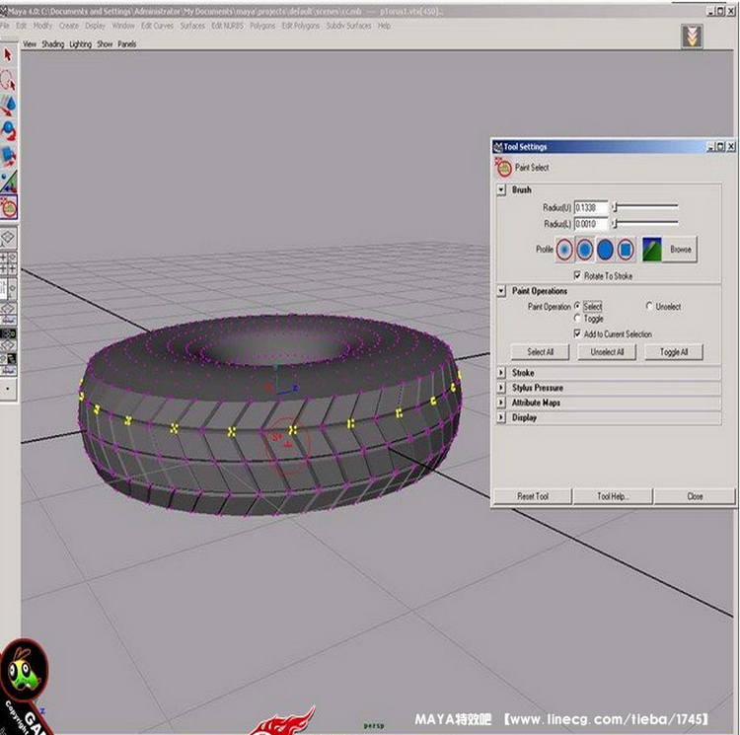This screenshot has width=740, height=735.
Task: Set paint operation to Select
Action: 577,306
